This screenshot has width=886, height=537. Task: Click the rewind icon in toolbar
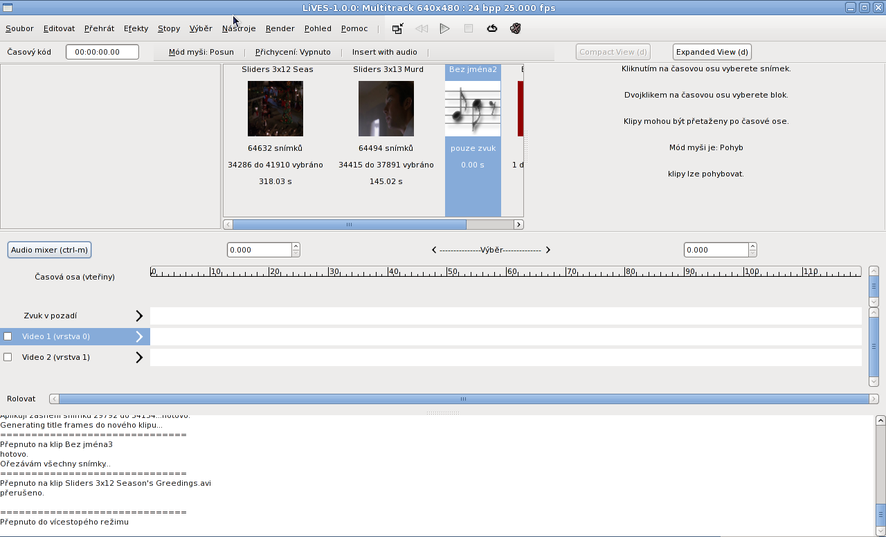click(x=422, y=28)
